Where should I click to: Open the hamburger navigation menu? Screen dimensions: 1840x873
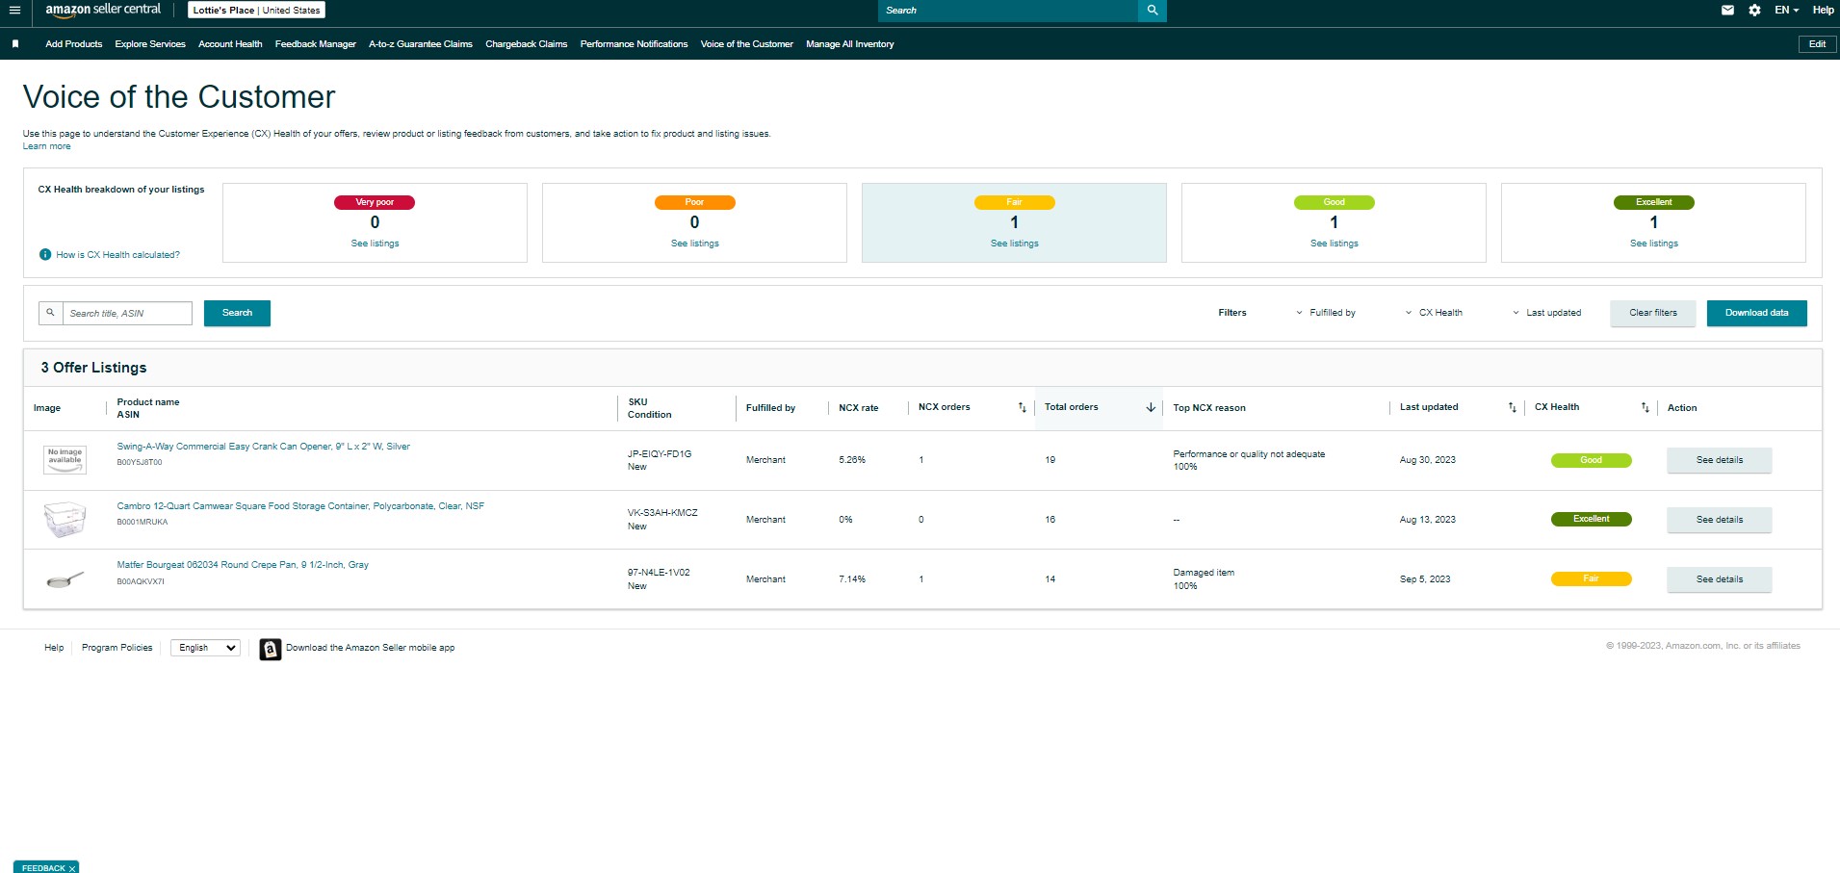pyautogui.click(x=14, y=11)
